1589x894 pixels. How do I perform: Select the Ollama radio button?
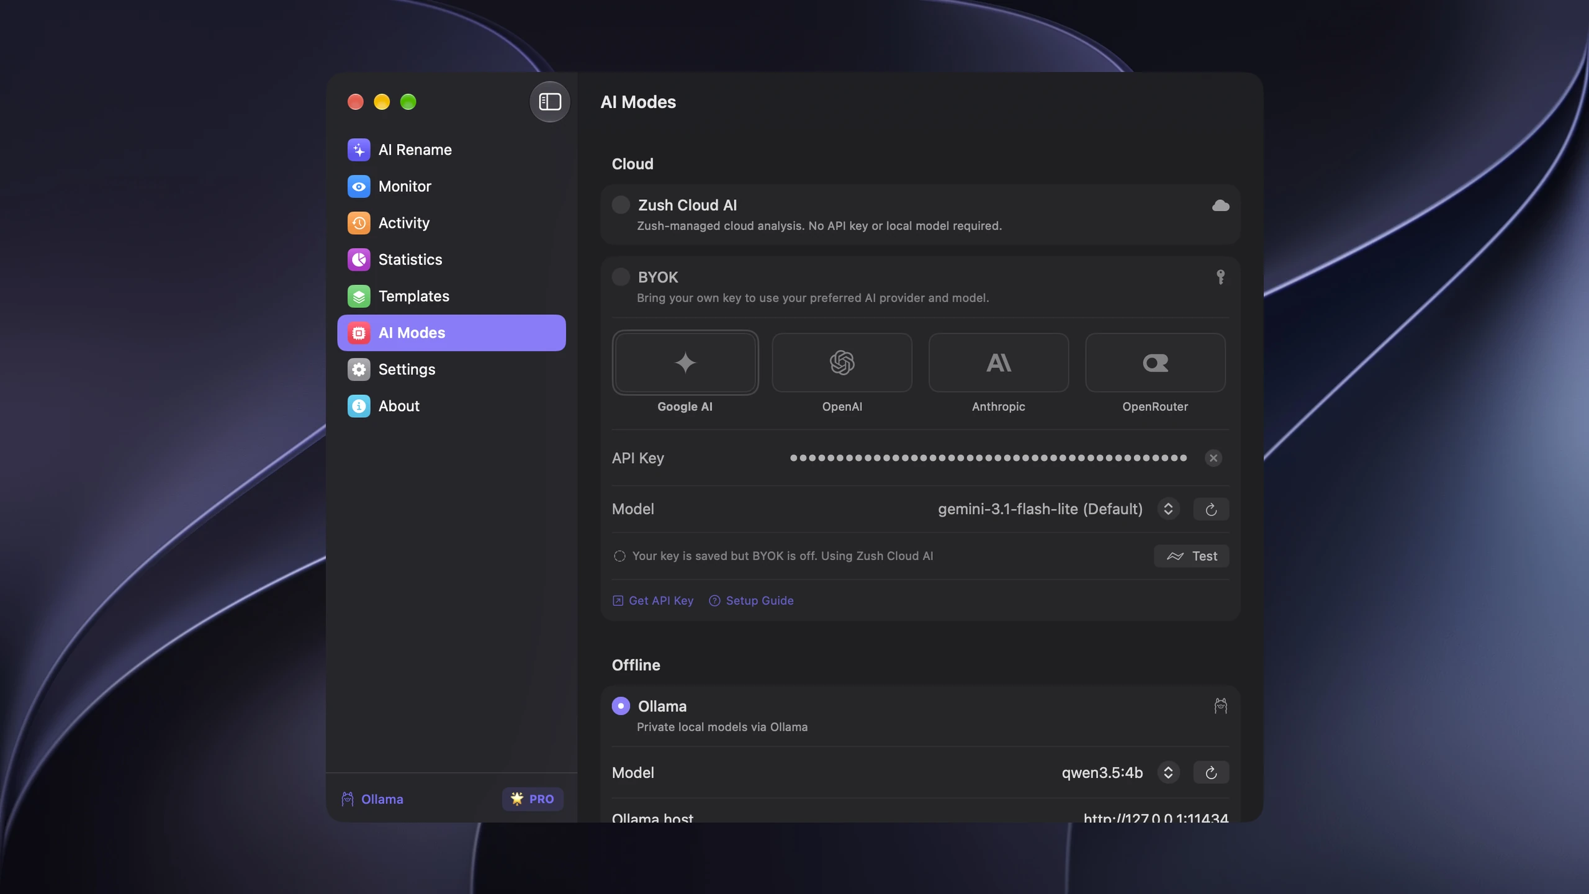coord(621,706)
